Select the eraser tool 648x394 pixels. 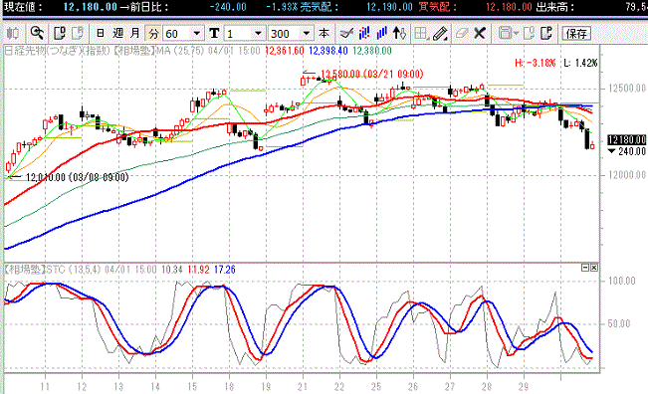tap(461, 33)
